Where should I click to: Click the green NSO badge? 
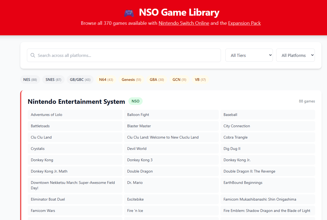pyautogui.click(x=135, y=101)
